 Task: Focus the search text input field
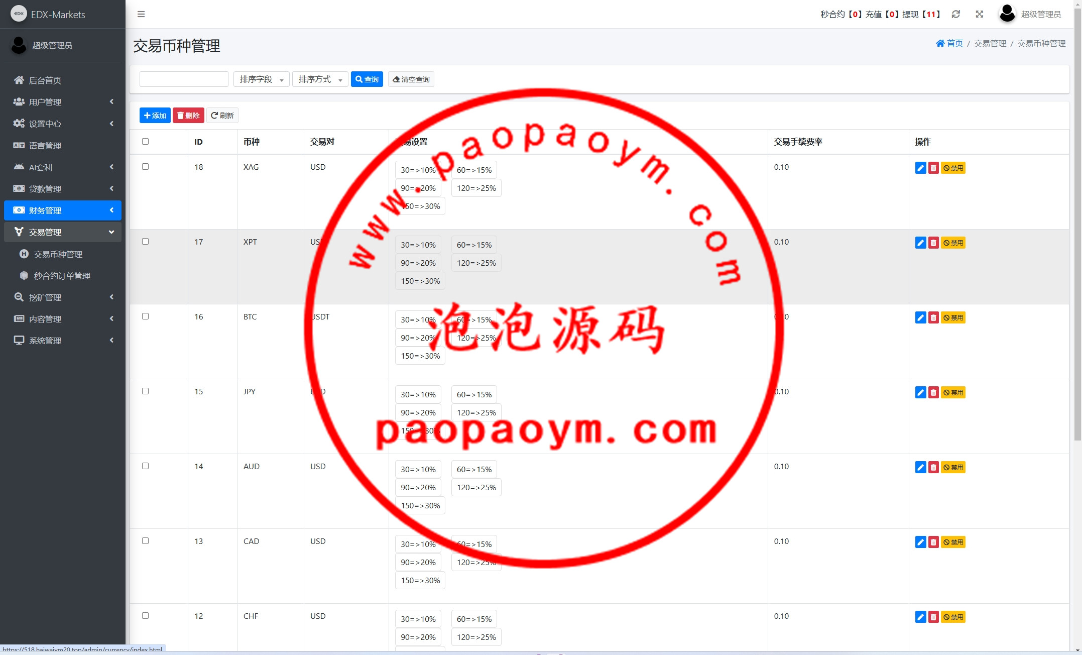tap(184, 79)
